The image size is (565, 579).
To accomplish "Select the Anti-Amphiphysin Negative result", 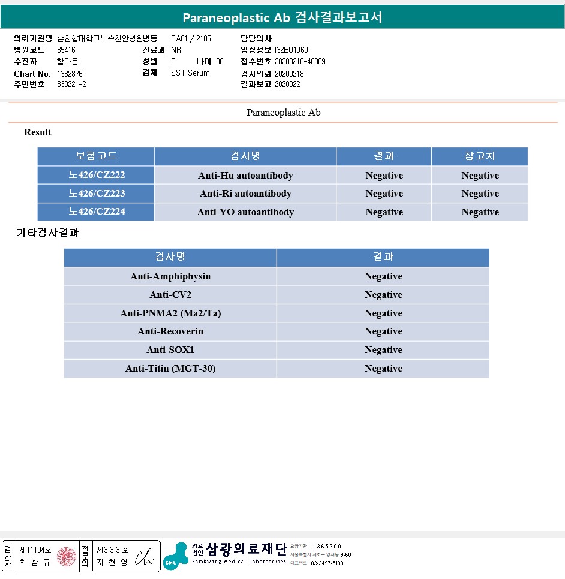I will [x=383, y=276].
